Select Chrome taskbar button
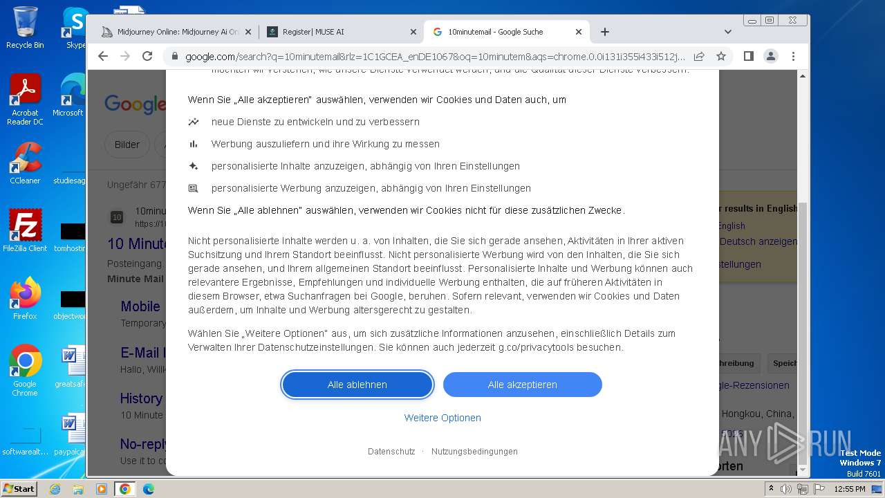 (x=125, y=489)
